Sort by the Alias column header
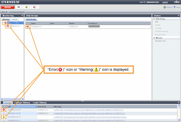Image resolution: width=181 pixels, height=122 pixels. (59, 23)
